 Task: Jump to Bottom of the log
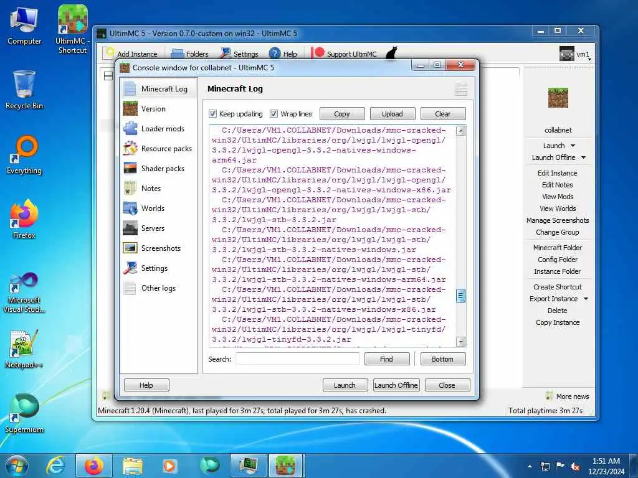point(443,359)
